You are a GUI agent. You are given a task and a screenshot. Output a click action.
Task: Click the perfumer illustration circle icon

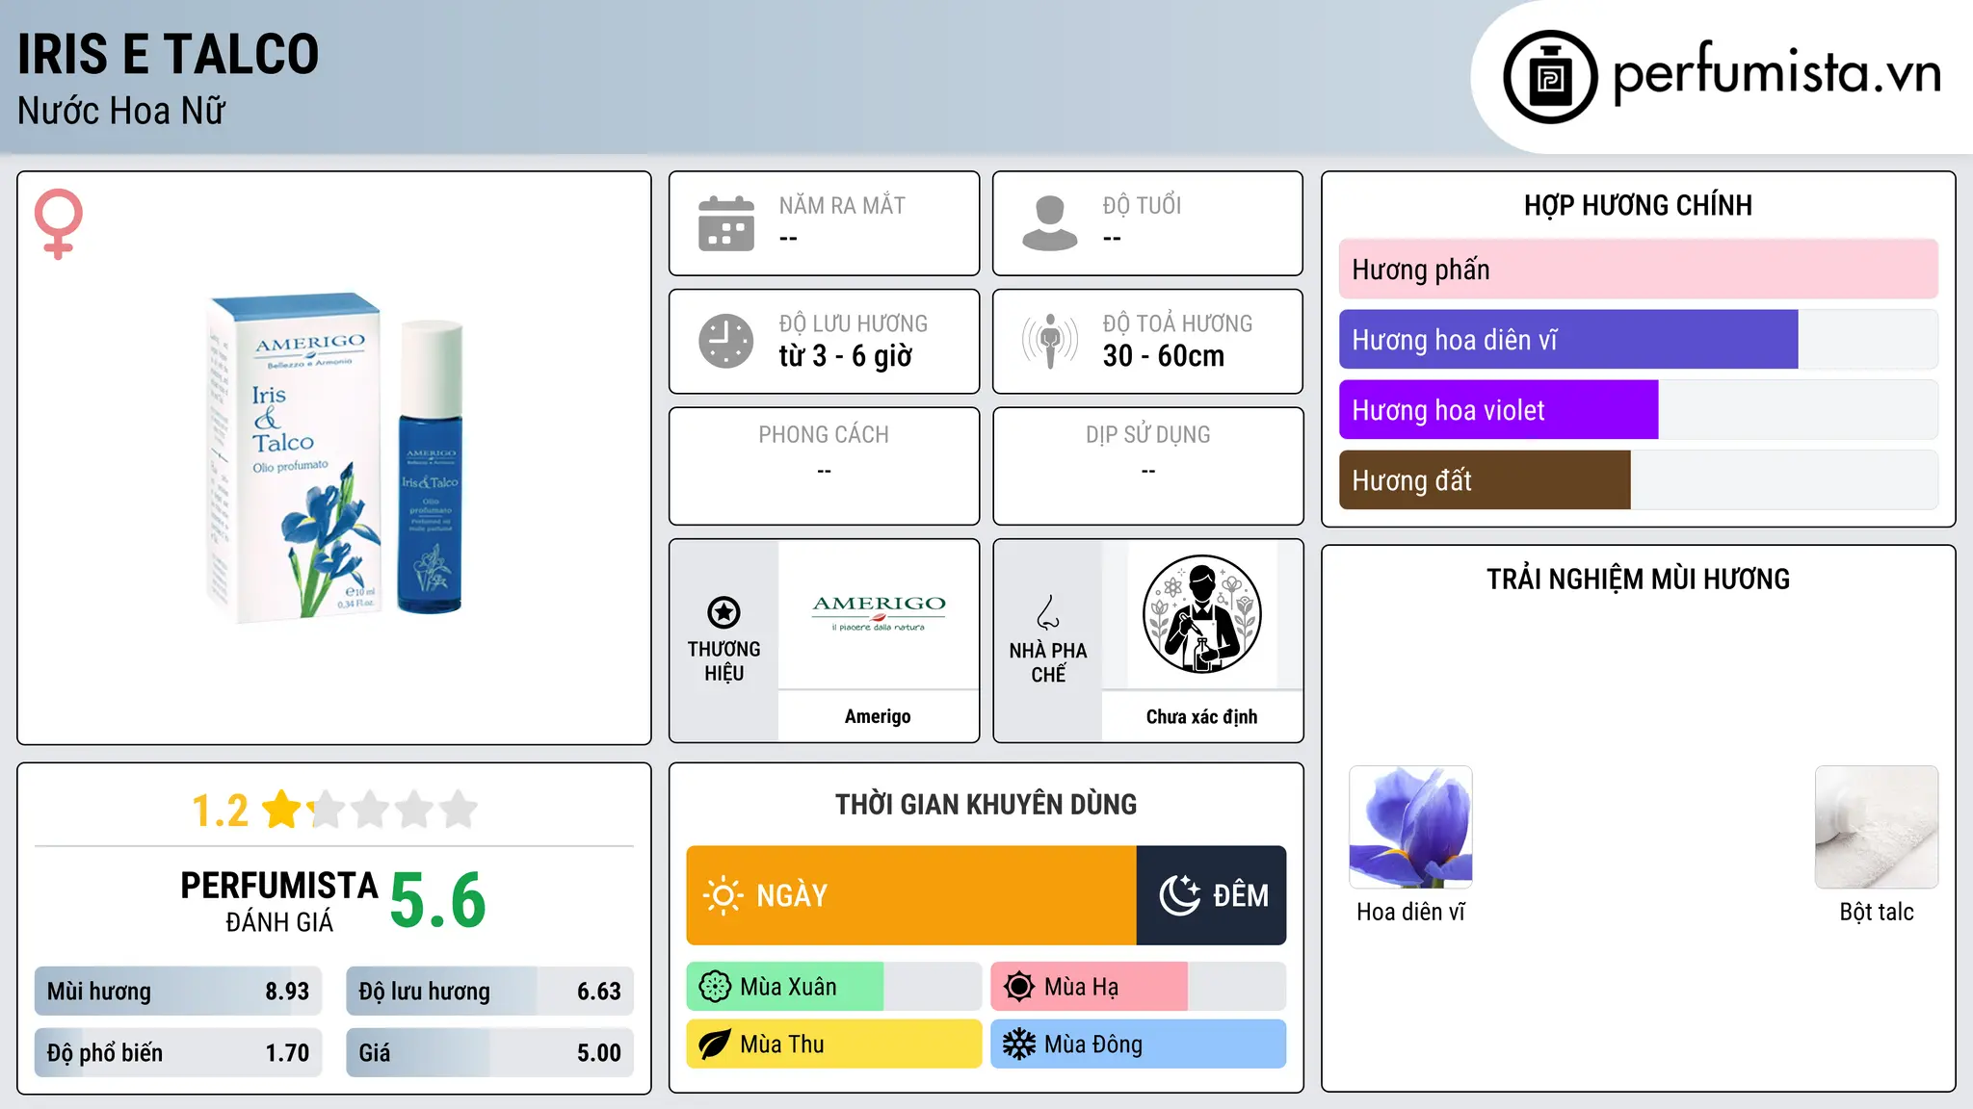pyautogui.click(x=1202, y=614)
